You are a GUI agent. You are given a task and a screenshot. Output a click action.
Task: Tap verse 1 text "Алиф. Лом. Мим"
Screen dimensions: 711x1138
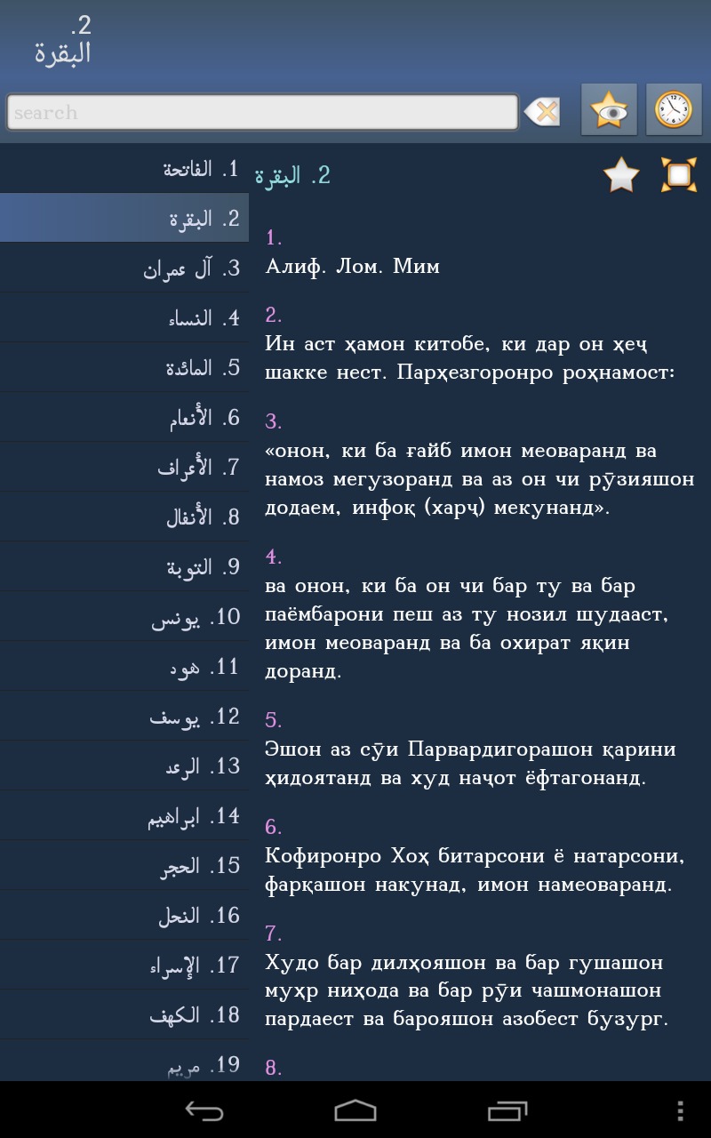pyautogui.click(x=353, y=266)
